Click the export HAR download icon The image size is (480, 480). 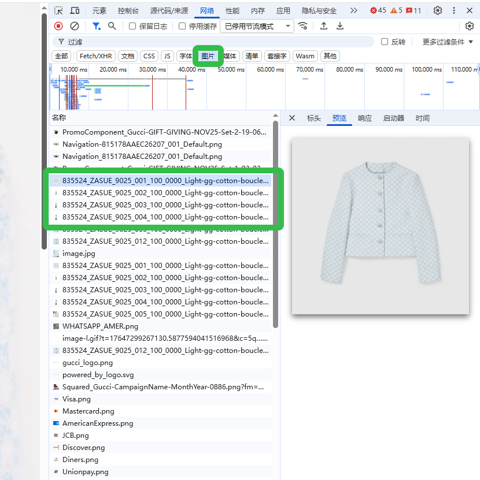(x=340, y=26)
